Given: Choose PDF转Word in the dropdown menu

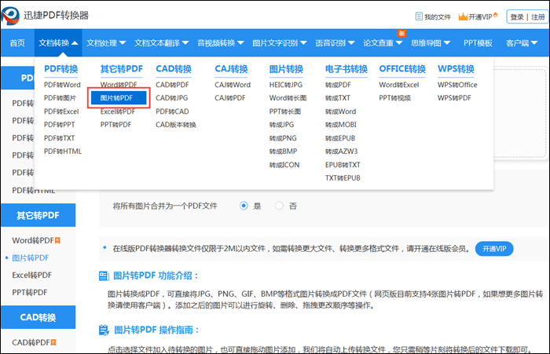Looking at the screenshot, I should tap(62, 85).
